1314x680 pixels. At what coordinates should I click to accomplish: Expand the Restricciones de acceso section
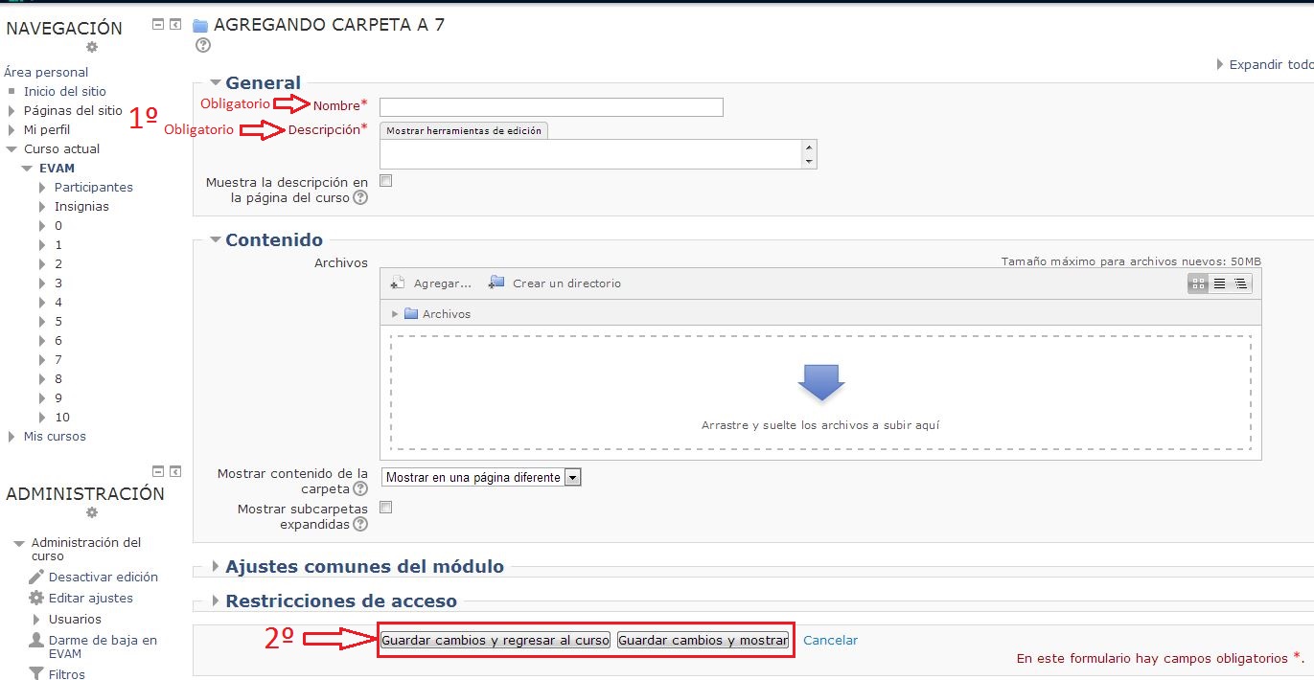coord(327,601)
